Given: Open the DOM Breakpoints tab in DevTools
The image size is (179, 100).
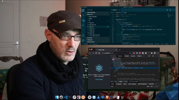Looking at the screenshot, I should pyautogui.click(x=142, y=84).
